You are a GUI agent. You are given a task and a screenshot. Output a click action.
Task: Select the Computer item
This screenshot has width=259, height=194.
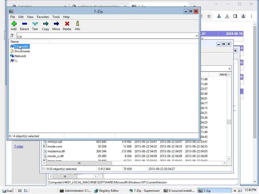[21, 46]
